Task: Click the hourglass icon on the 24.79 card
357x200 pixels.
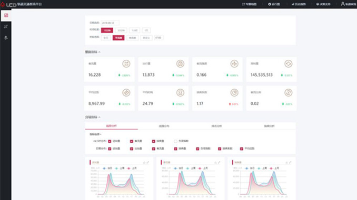Action: coord(180,92)
